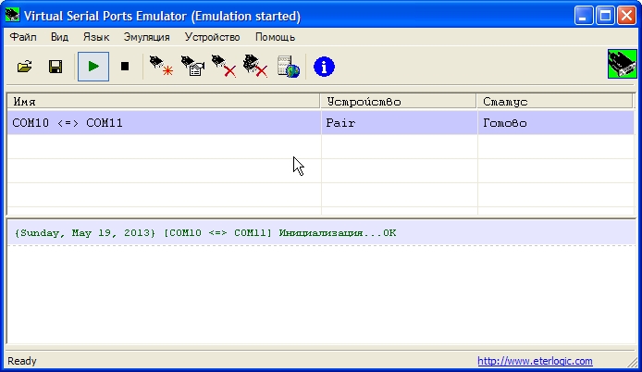
Task: Click Create new device icon with red asterisk
Action: coord(161,67)
